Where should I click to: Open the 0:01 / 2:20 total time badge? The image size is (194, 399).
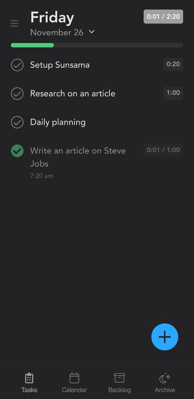pyautogui.click(x=163, y=17)
